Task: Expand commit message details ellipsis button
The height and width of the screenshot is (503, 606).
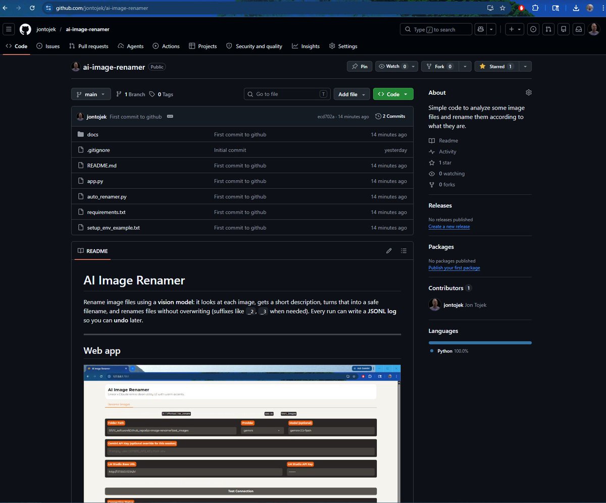Action: [x=170, y=116]
